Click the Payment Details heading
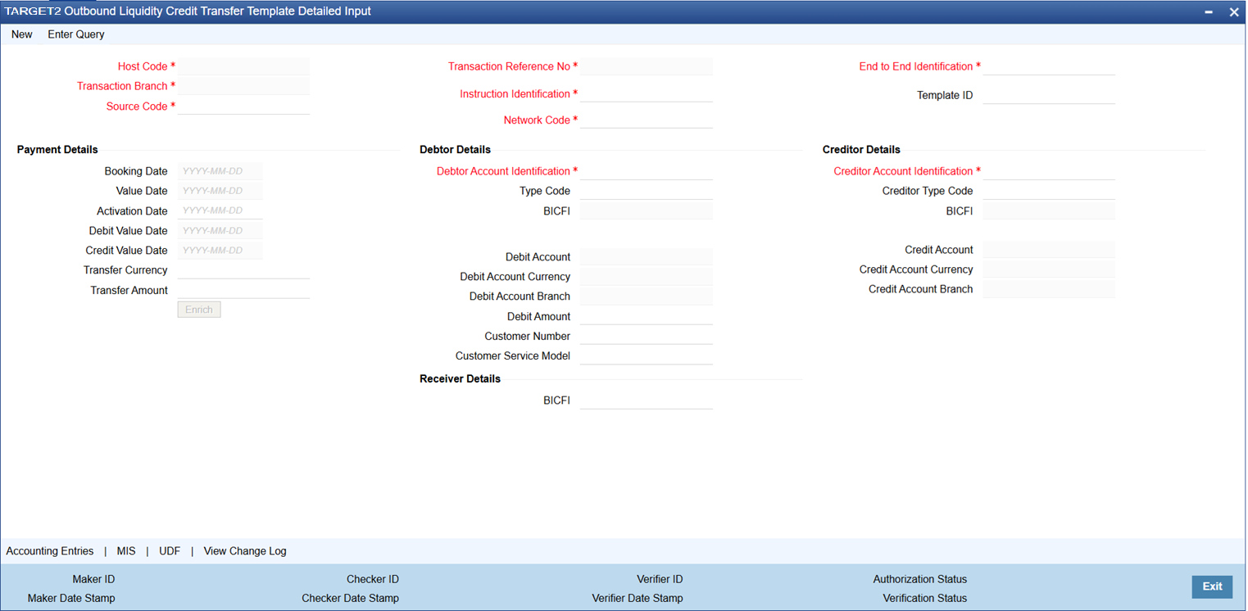 point(57,150)
